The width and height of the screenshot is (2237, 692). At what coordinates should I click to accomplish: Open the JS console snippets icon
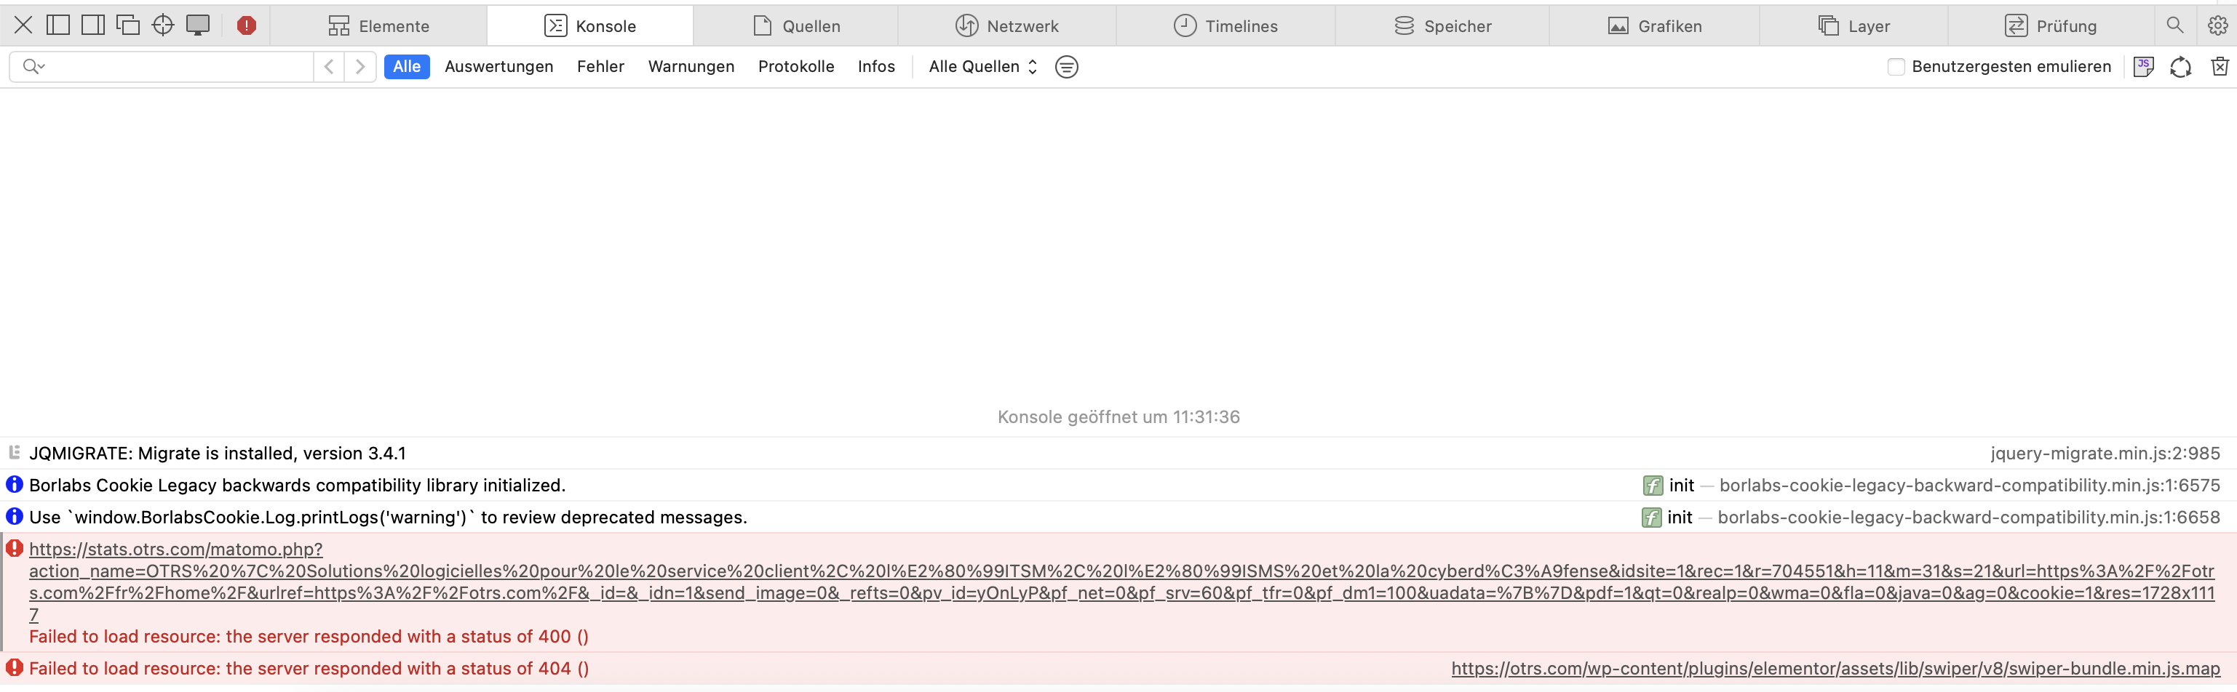pos(2142,67)
